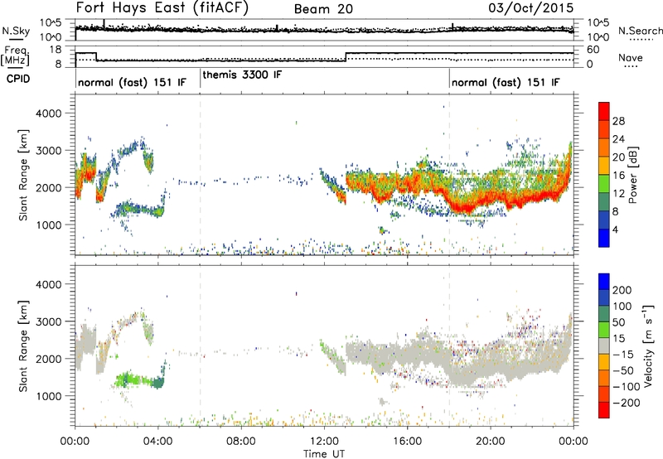Click the '08:00' time tick label
The image size is (663, 459).
[x=241, y=442]
